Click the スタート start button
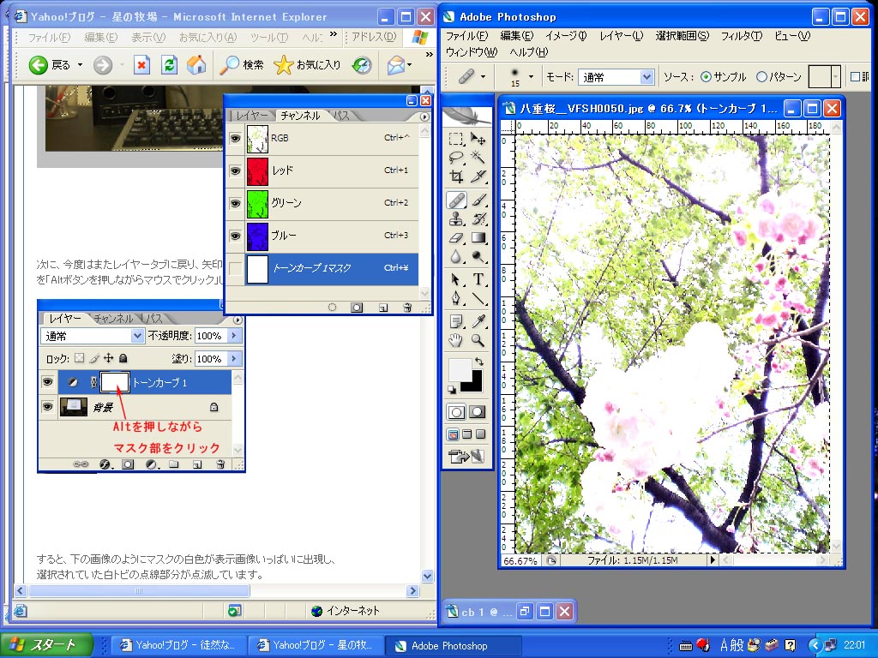The image size is (878, 658). (x=46, y=645)
